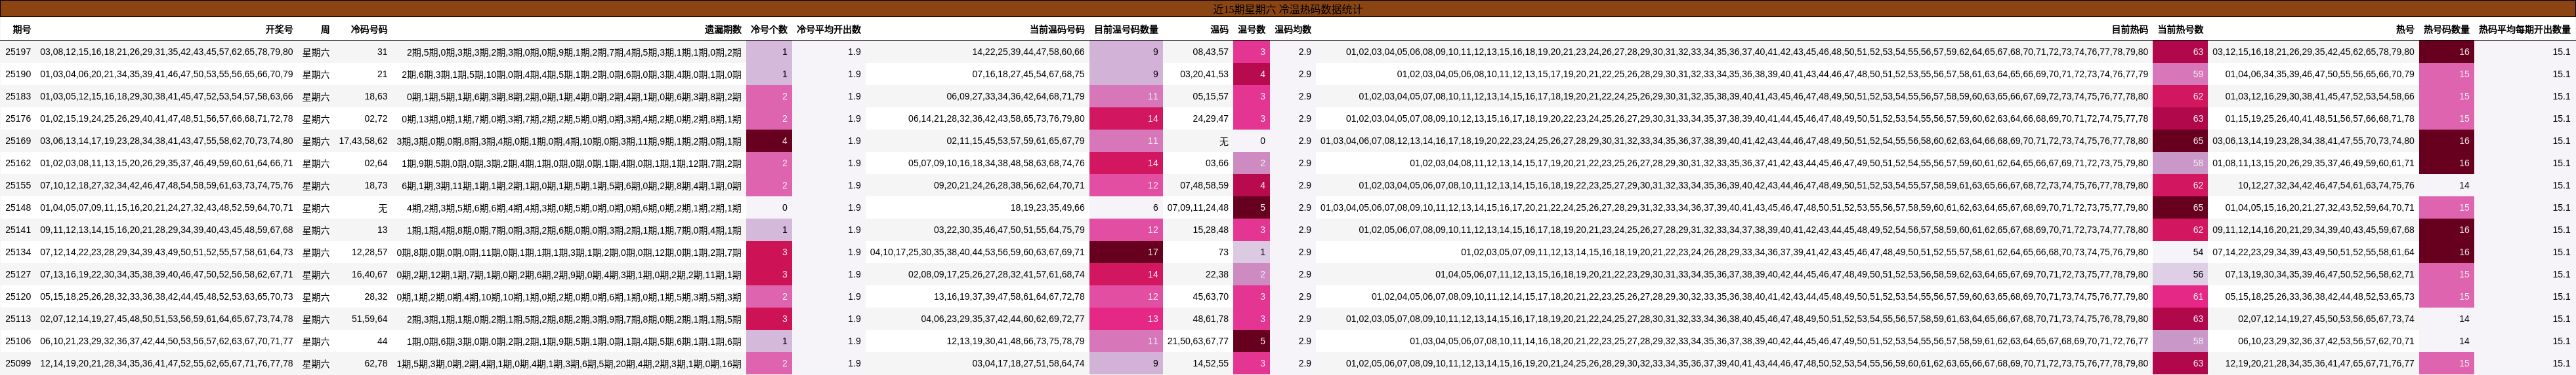Select period number 25106
The width and height of the screenshot is (2576, 375).
(x=18, y=341)
